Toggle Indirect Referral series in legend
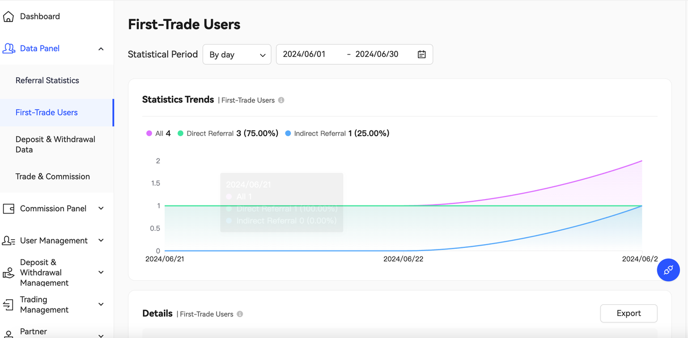 click(319, 134)
